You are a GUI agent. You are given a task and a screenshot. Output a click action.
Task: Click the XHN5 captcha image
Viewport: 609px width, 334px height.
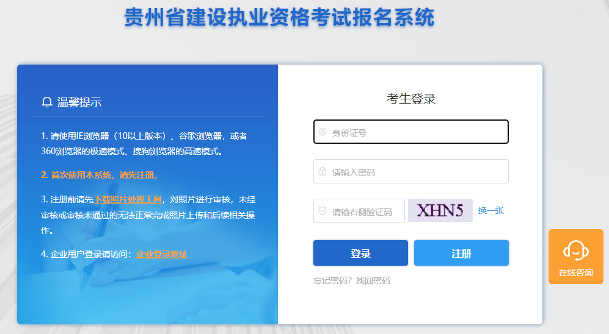(440, 210)
